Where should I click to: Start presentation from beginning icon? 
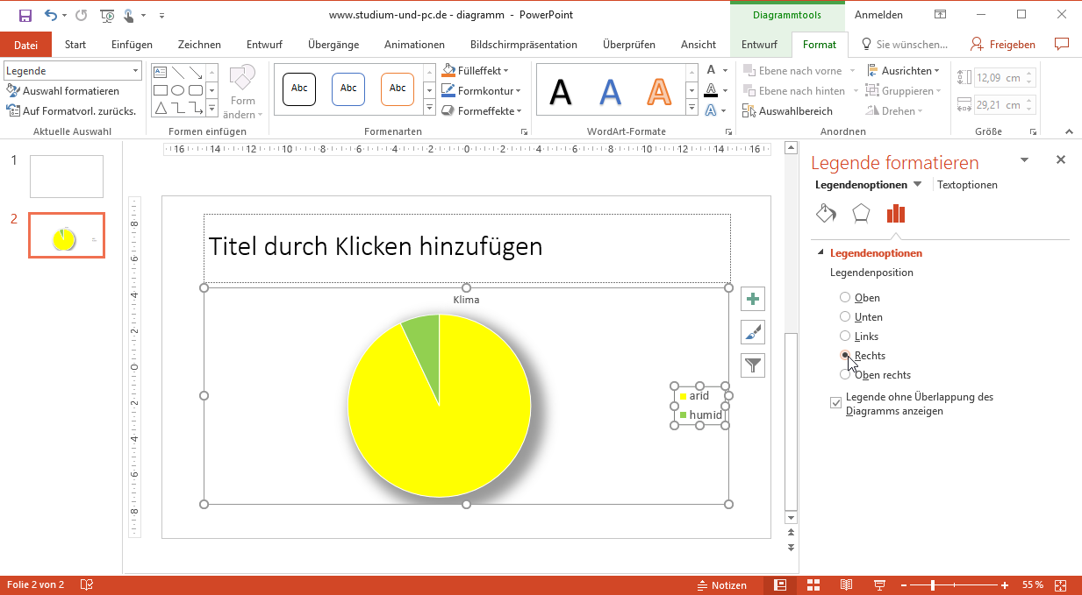coord(107,15)
